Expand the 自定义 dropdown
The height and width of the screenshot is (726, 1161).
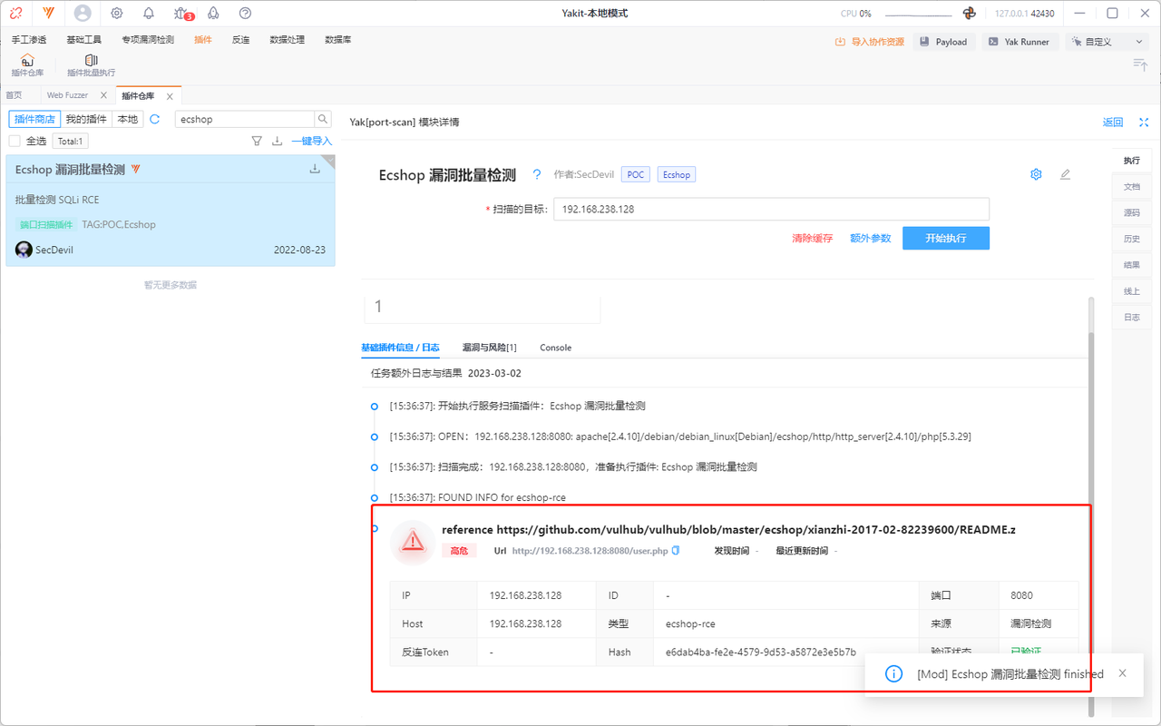pyautogui.click(x=1107, y=42)
